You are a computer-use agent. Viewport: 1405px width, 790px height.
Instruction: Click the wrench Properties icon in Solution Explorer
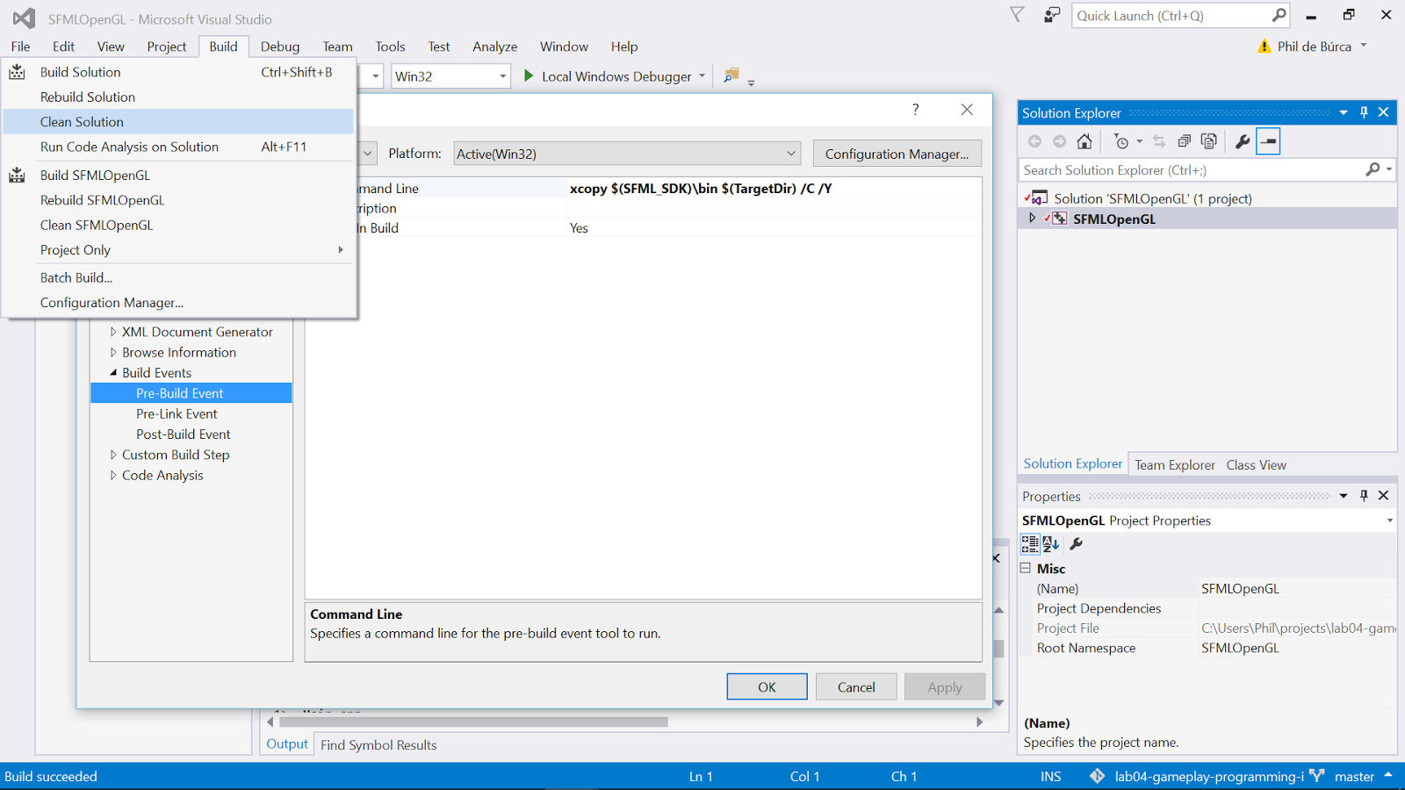(x=1243, y=141)
